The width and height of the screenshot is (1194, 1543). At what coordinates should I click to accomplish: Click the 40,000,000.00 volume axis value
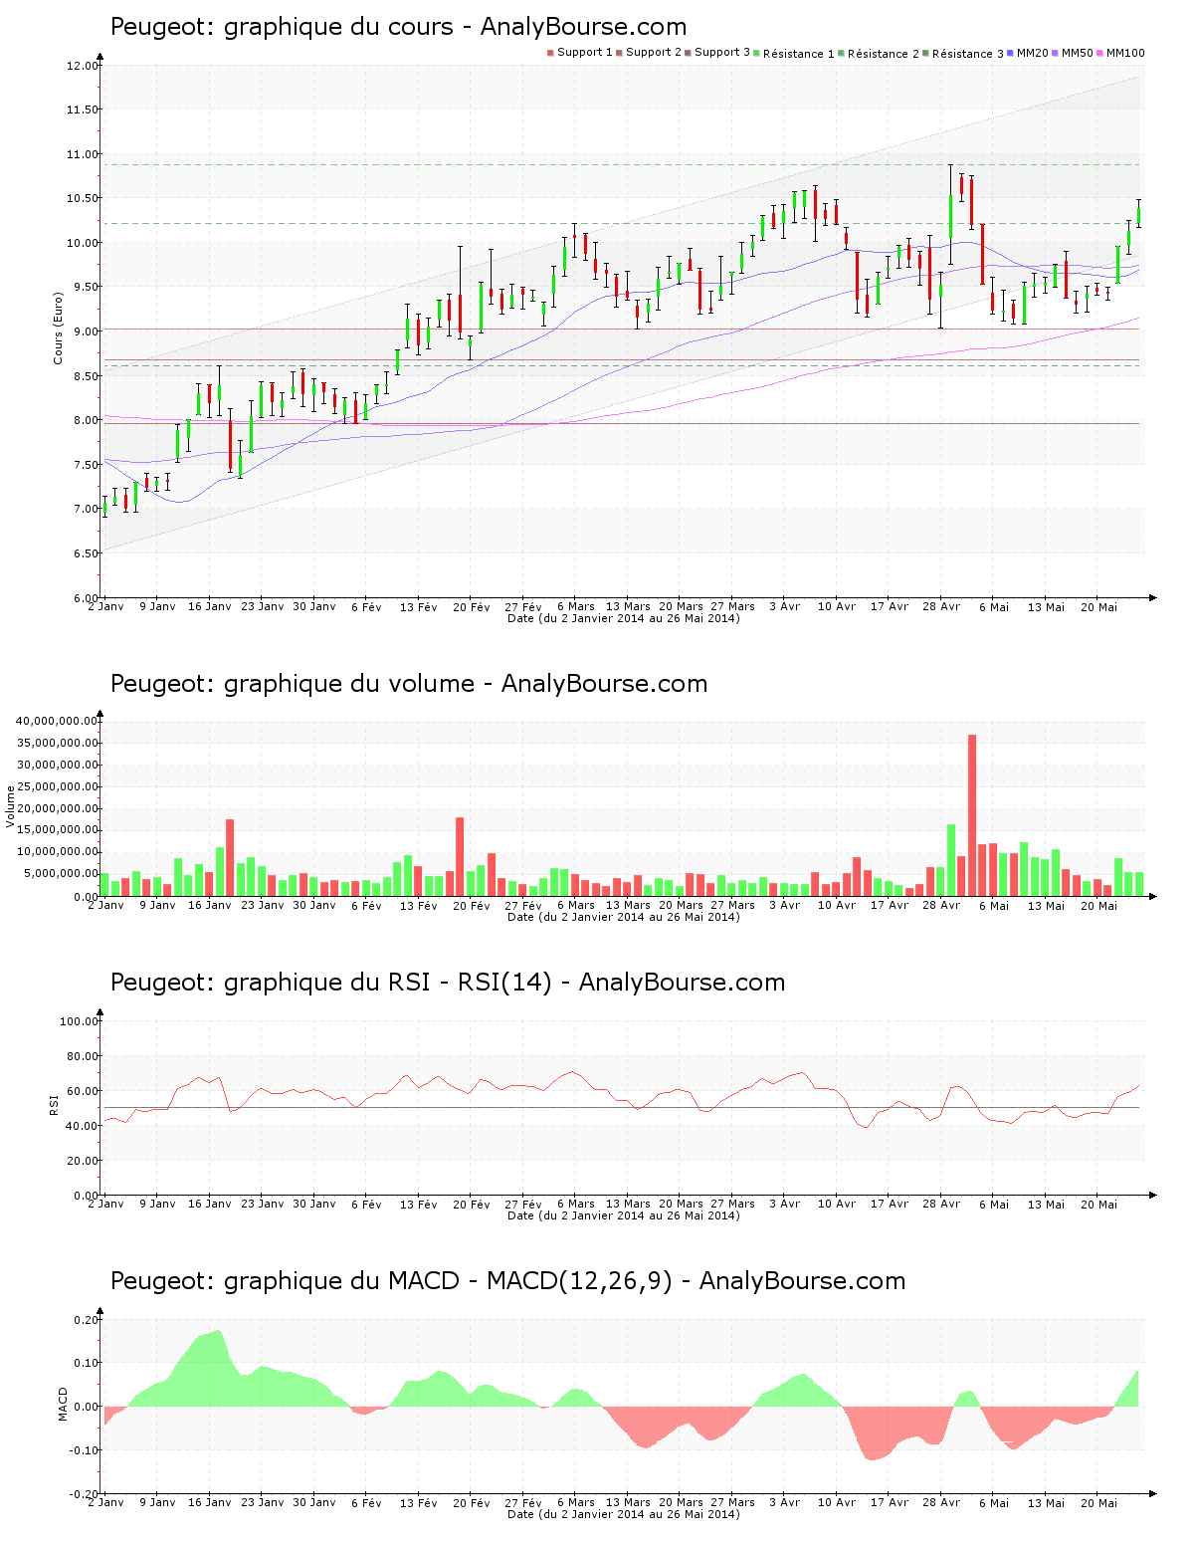tap(57, 721)
